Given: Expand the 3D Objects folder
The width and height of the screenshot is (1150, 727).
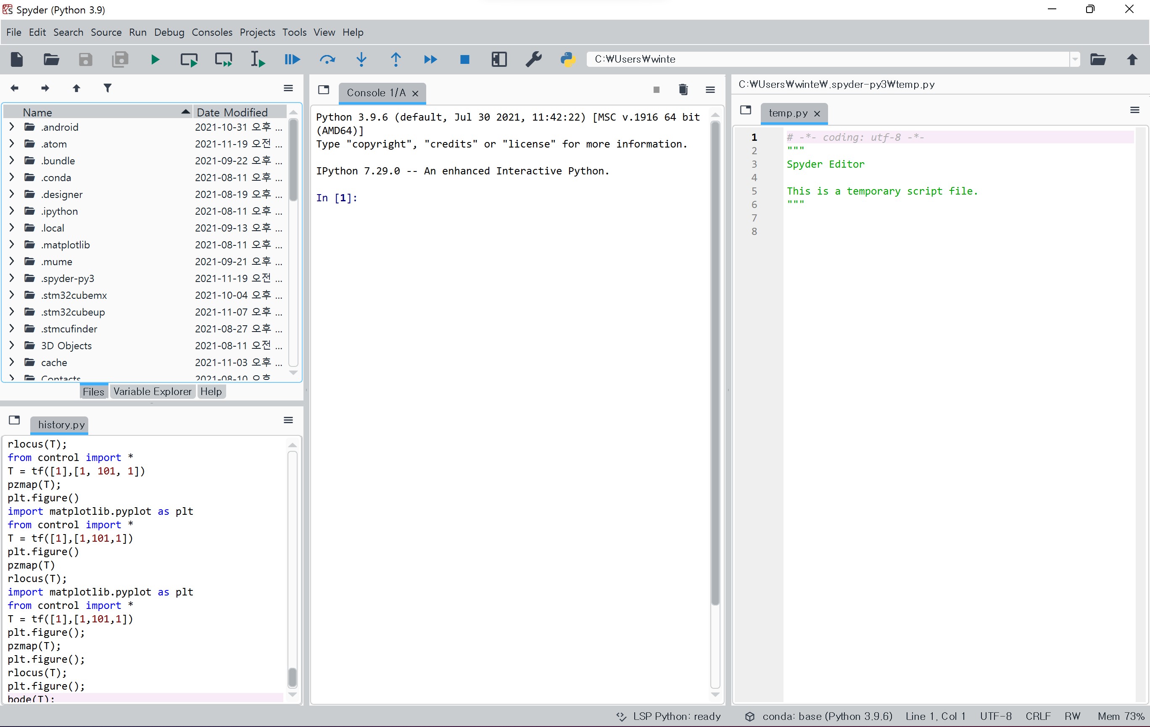Looking at the screenshot, I should (12, 345).
